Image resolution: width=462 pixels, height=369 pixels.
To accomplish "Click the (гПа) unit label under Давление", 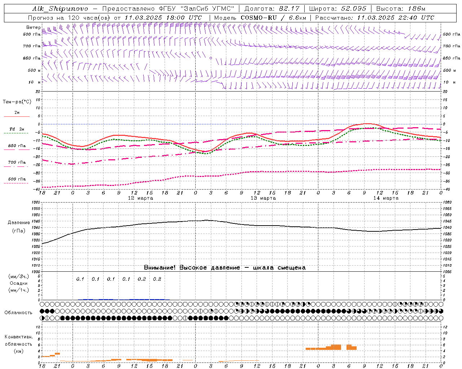I will pos(19,231).
